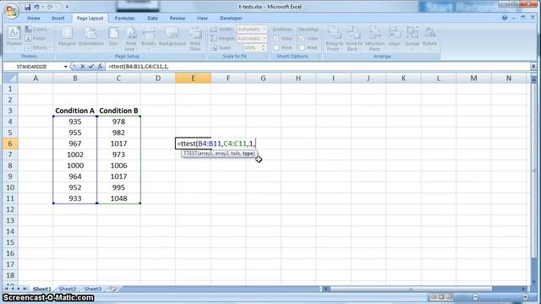Toggle Headings View checkbox
This screenshot has width=541, height=304.
click(302, 39)
